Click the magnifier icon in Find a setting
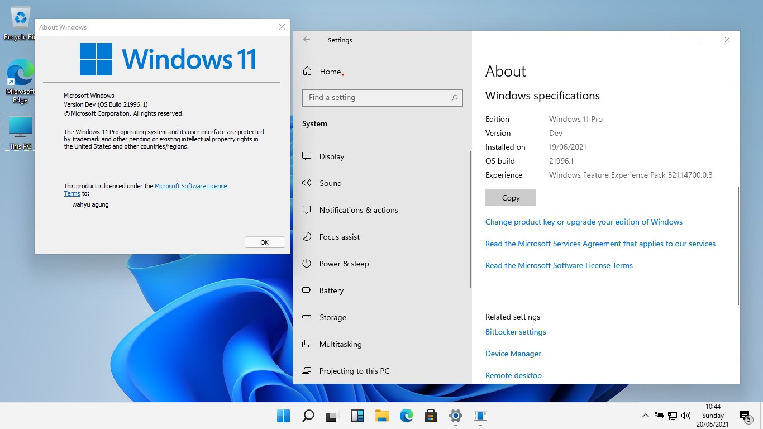Viewport: 763px width, 429px height. [x=455, y=97]
